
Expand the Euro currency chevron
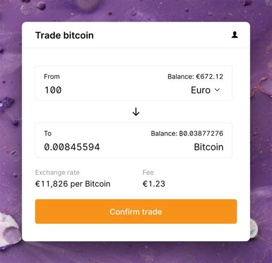click(217, 90)
